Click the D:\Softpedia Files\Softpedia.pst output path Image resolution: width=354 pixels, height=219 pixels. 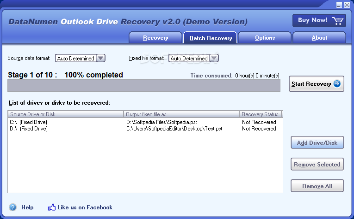click(x=161, y=122)
